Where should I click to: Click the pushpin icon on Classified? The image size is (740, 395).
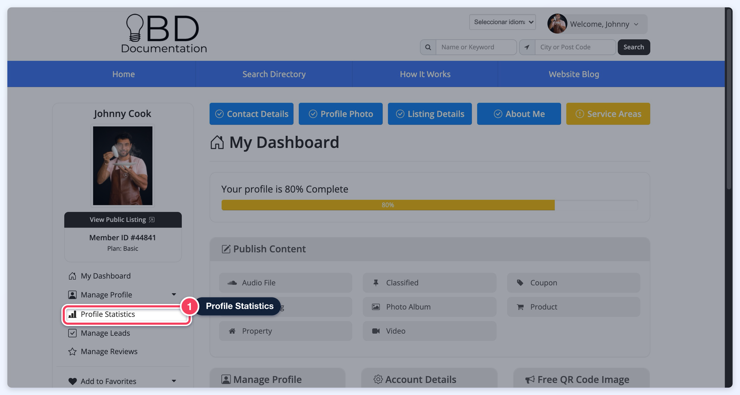pos(376,283)
